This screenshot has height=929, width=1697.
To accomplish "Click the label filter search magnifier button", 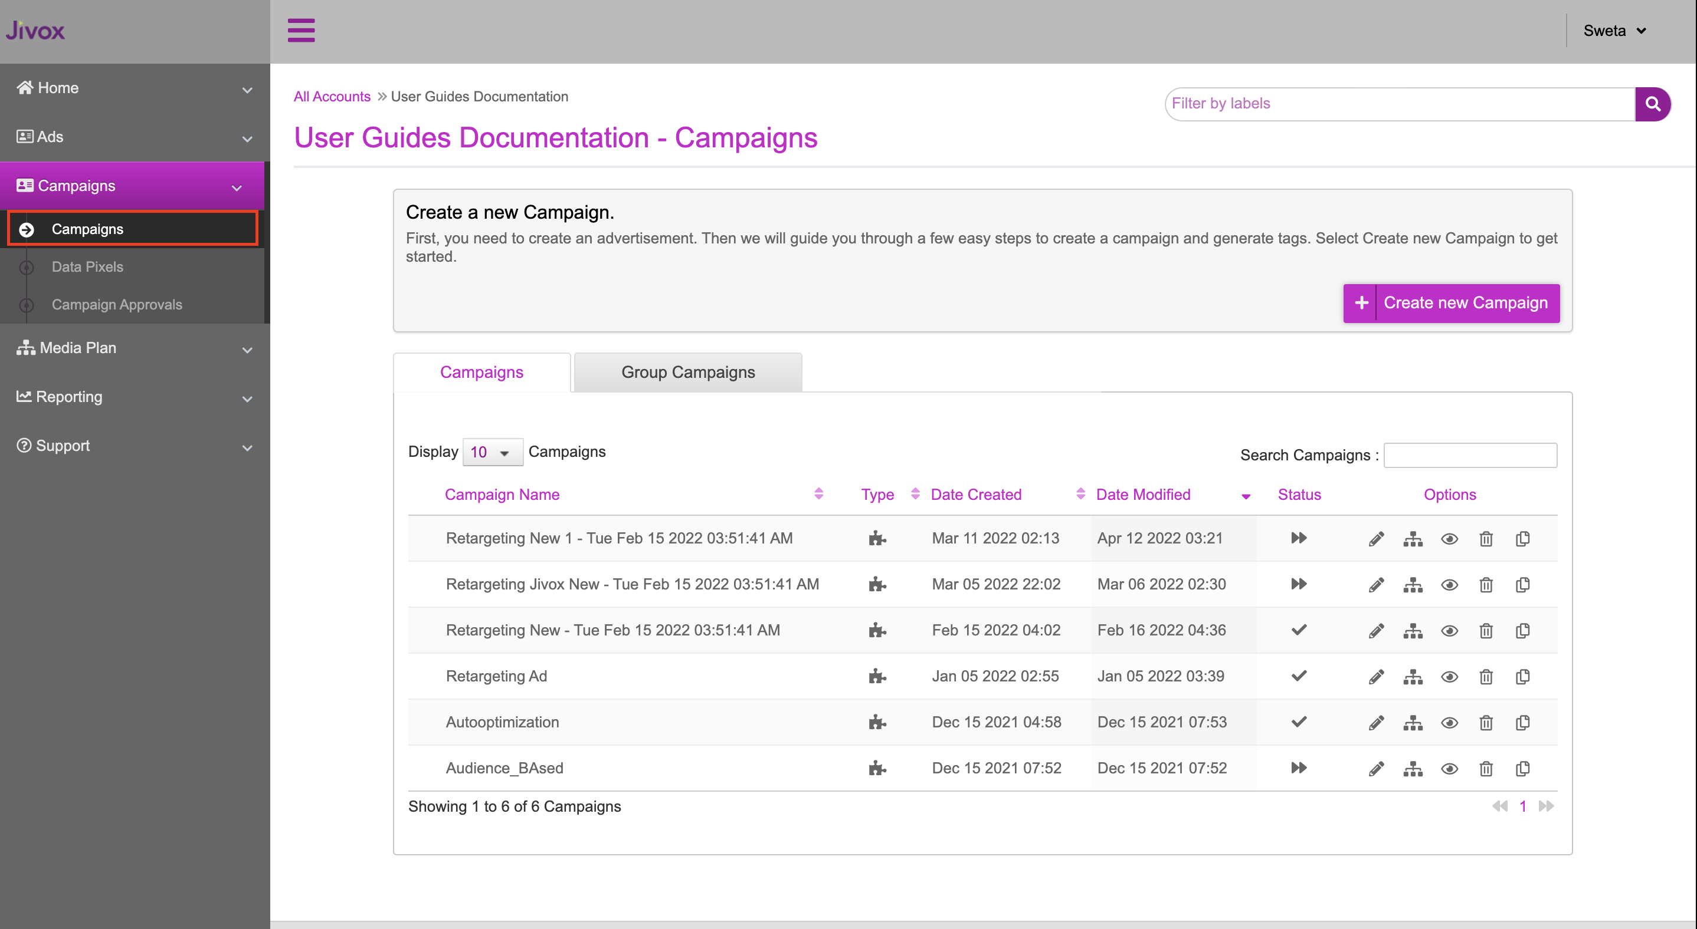I will (x=1652, y=104).
